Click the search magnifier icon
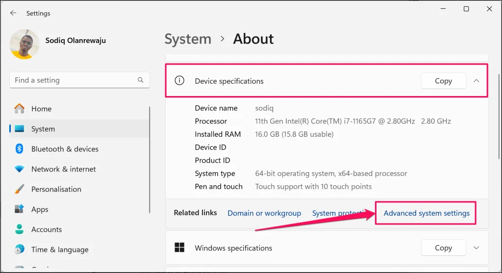This screenshot has width=502, height=273. tap(141, 80)
